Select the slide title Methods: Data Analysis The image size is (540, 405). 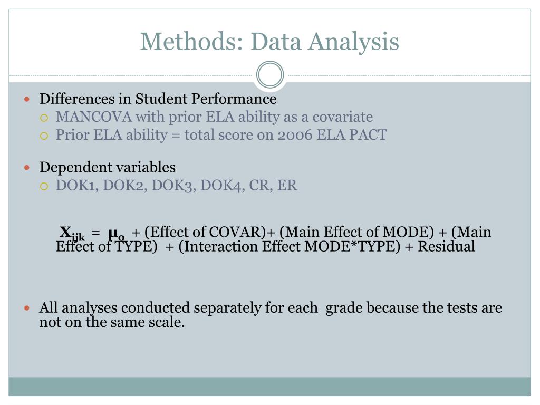pyautogui.click(x=269, y=41)
